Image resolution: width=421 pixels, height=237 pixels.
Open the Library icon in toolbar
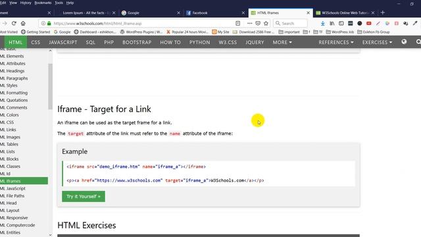332,24
